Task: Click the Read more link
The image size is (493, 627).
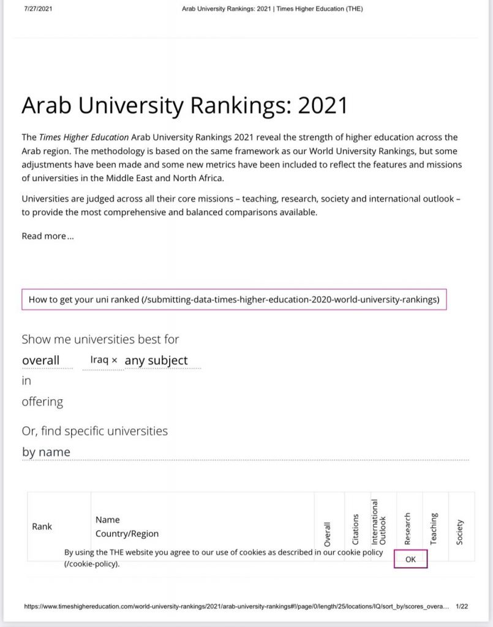Action: (48, 236)
